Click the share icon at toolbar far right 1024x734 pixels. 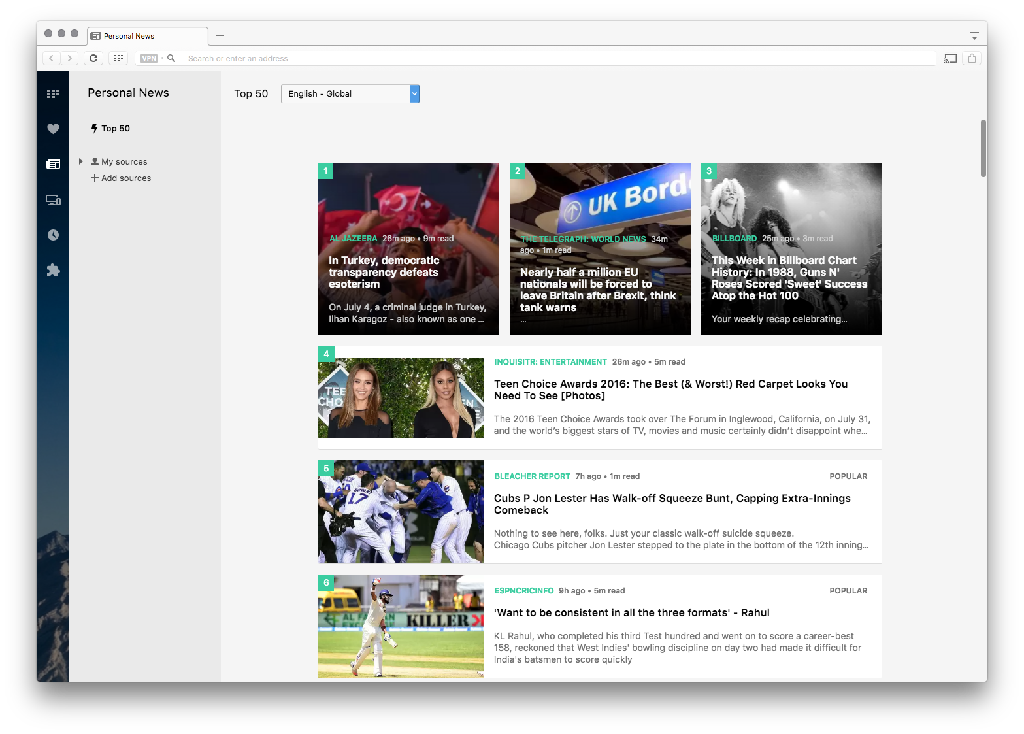(x=972, y=58)
